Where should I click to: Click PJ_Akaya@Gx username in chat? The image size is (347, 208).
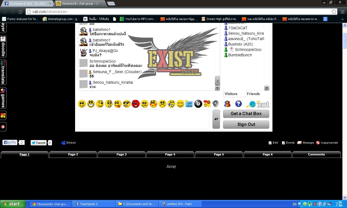105,51
